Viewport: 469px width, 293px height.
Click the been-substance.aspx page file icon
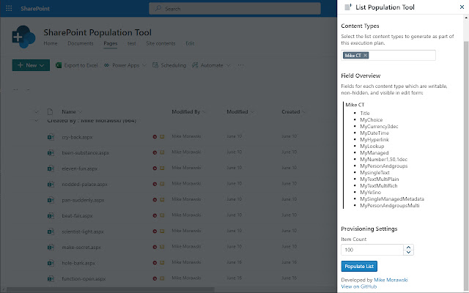51,153
